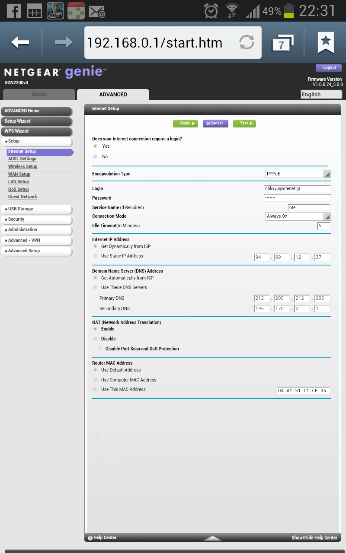Screen dimensions: 346x553
Task: Open the bookmarks star icon
Action: click(x=326, y=42)
